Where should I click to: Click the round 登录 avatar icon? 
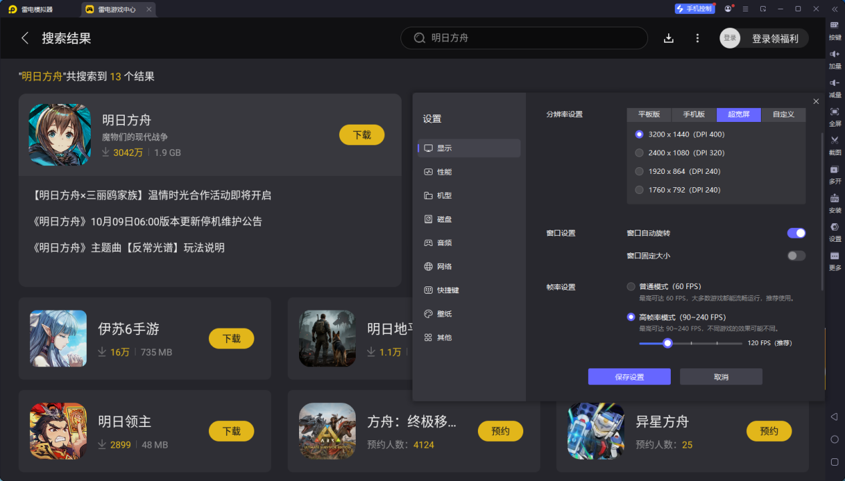[x=730, y=38]
